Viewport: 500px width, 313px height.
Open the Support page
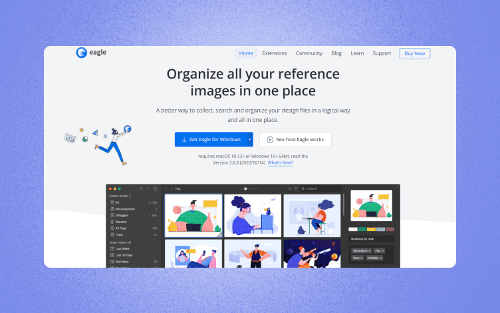point(382,53)
